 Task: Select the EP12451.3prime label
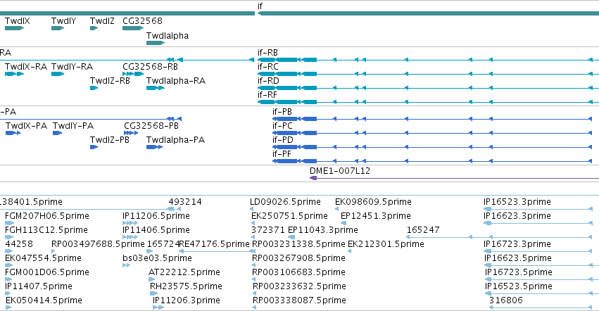(x=376, y=216)
